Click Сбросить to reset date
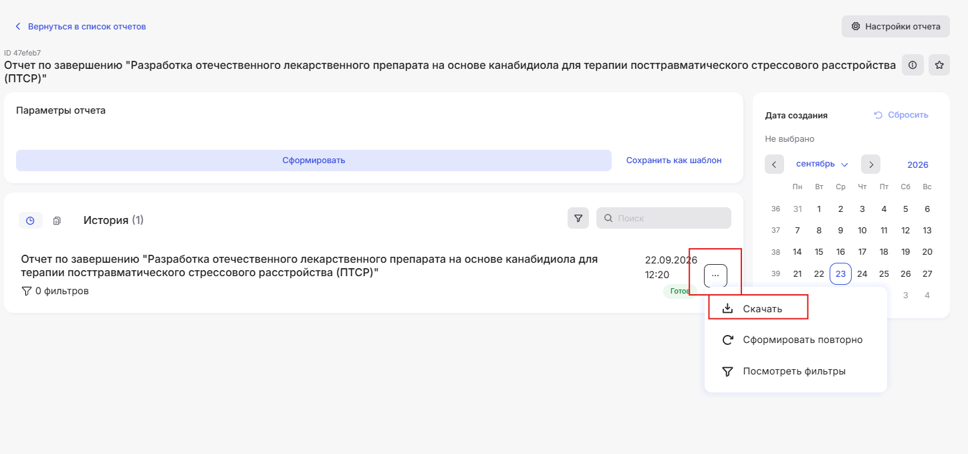Viewport: 968px width, 454px height. [901, 115]
